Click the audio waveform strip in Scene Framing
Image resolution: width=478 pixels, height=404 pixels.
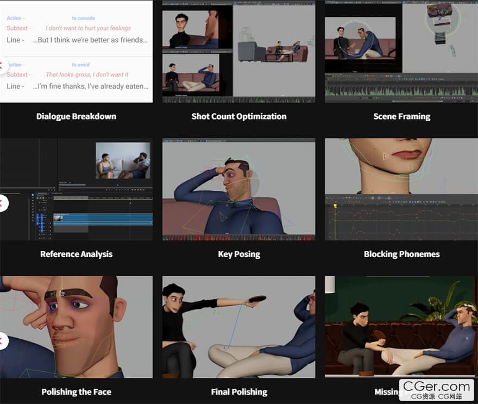point(401,91)
